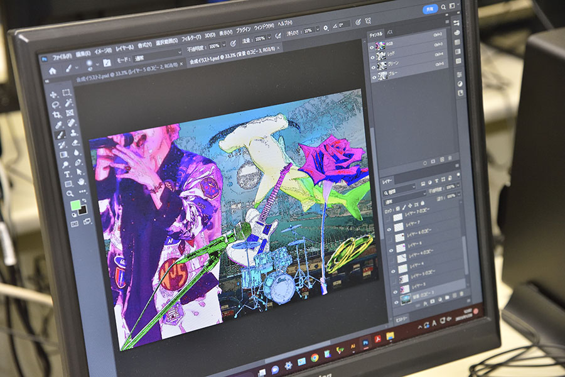Select the Move tool

coord(53,95)
